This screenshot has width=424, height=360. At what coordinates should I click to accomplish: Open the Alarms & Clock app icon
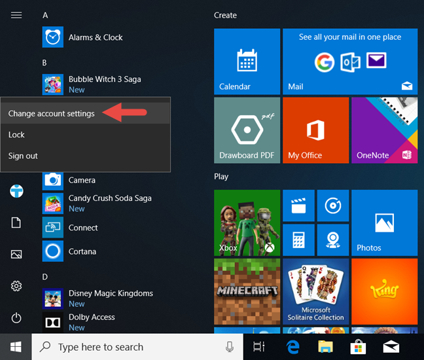53,37
